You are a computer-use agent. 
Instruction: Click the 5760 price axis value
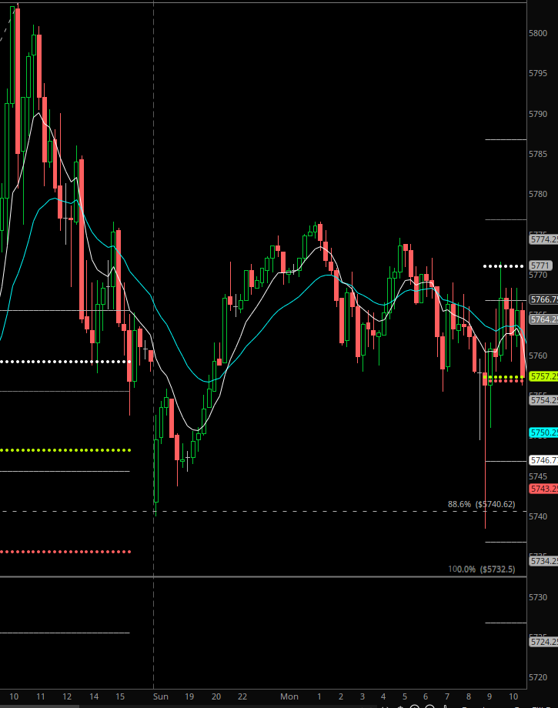pos(538,356)
